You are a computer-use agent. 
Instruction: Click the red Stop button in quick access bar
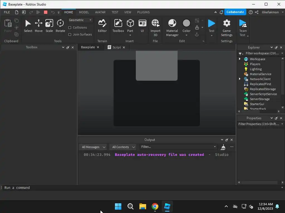point(46,12)
